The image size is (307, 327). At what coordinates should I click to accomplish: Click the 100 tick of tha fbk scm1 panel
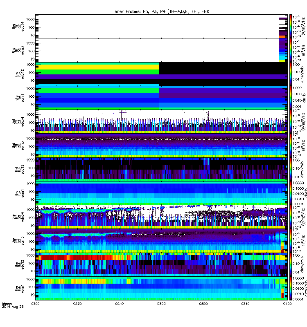pyautogui.click(x=32, y=96)
